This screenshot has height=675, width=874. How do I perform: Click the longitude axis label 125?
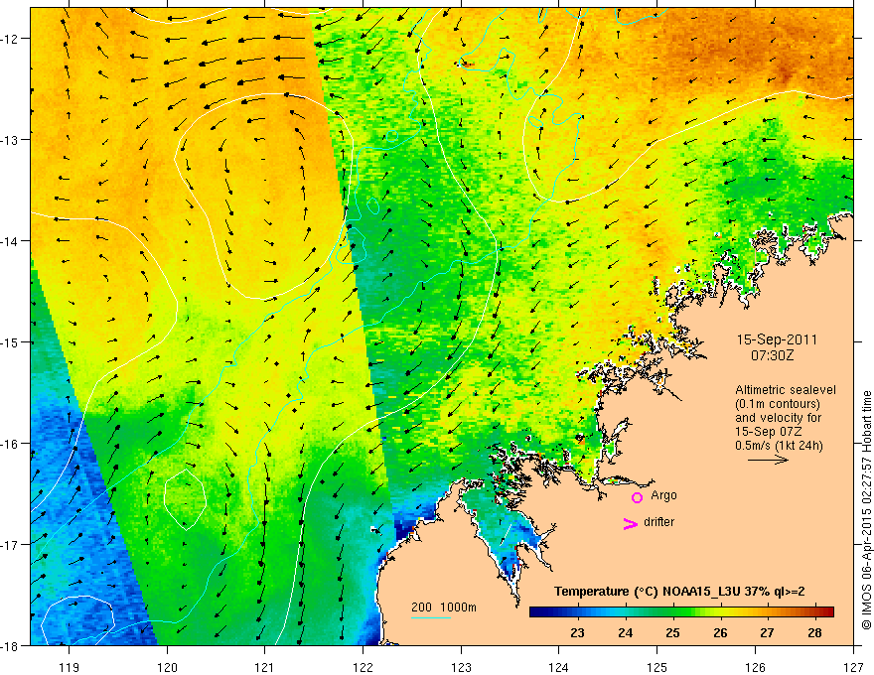(x=657, y=667)
